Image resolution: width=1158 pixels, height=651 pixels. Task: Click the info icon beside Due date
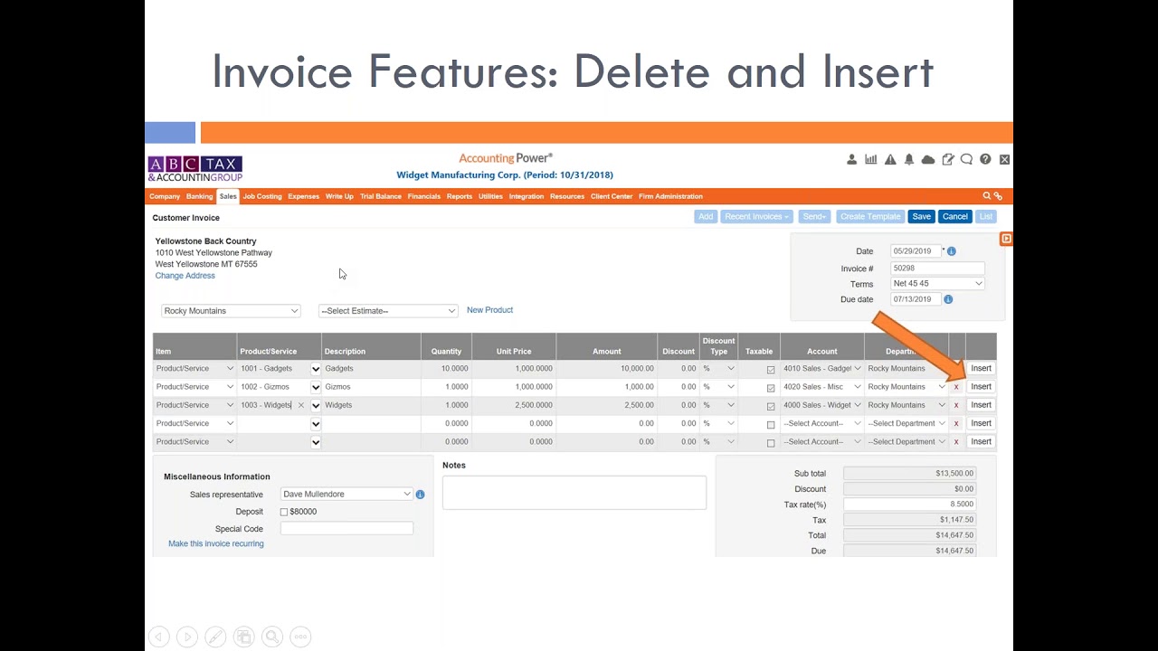pyautogui.click(x=947, y=299)
